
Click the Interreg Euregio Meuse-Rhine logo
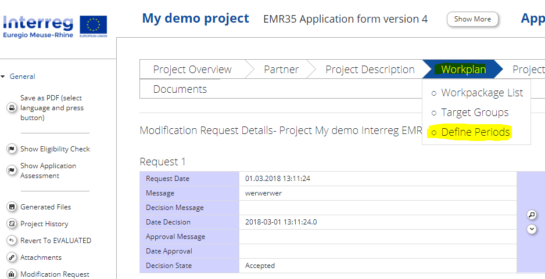55,26
